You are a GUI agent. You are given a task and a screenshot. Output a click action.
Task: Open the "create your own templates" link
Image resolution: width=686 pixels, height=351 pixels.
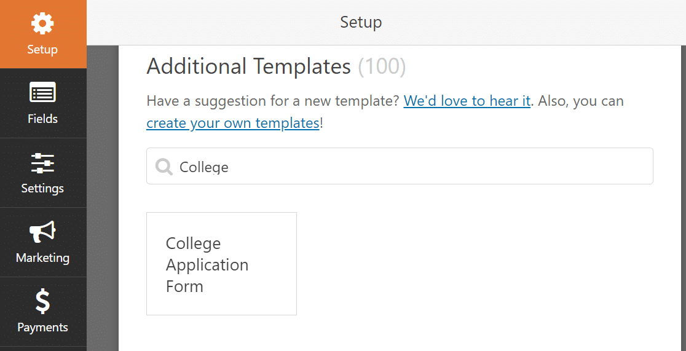tap(233, 123)
